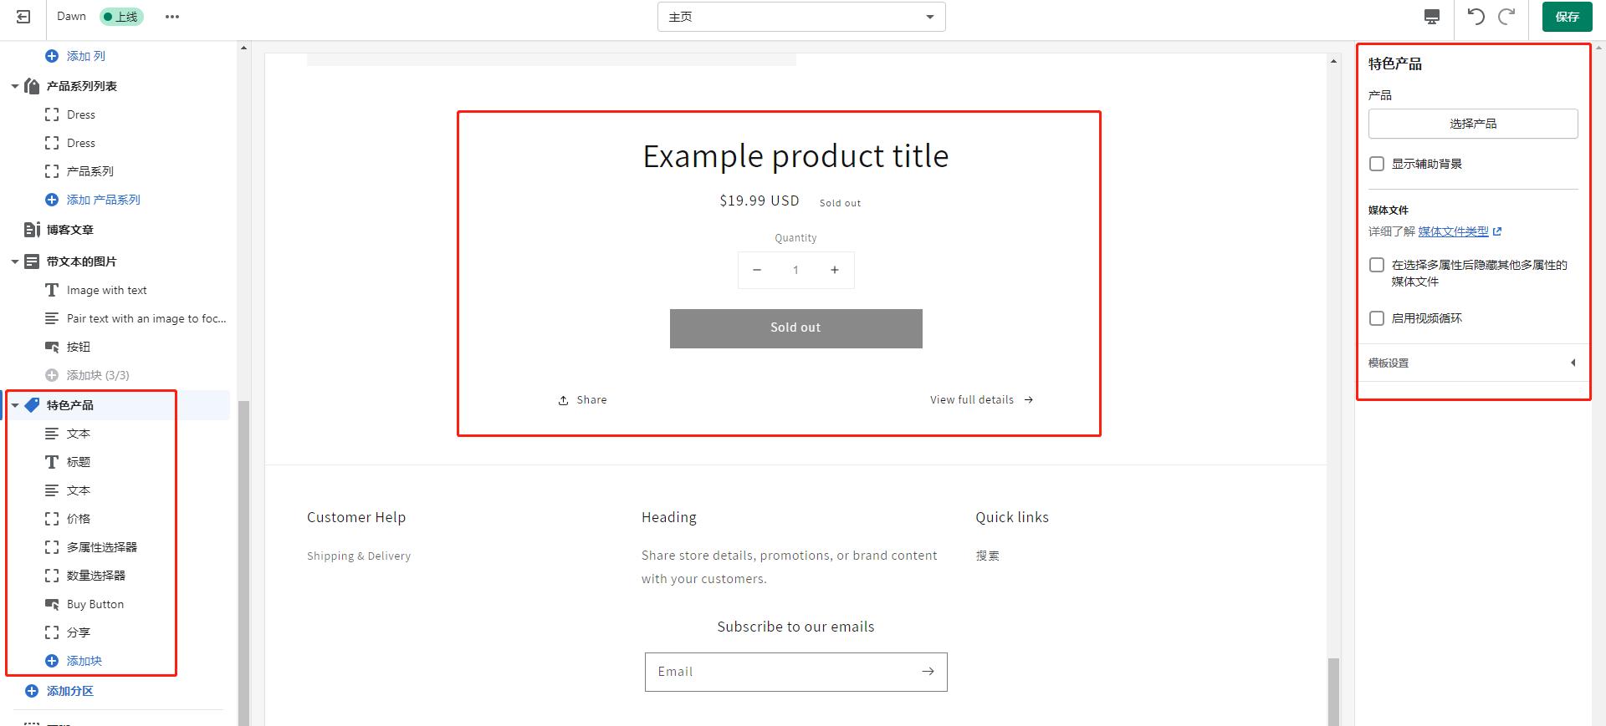The width and height of the screenshot is (1606, 726).
Task: Open the 媒体文件类型 help link
Action: [x=1453, y=231]
